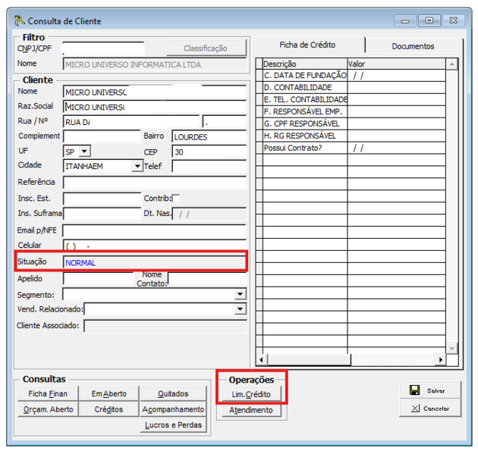The height and width of the screenshot is (454, 478).
Task: Click the scroll down arrow in credit grid
Action: (x=451, y=349)
